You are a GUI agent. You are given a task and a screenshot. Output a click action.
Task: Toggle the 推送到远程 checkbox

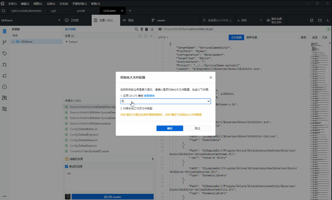[66, 166]
